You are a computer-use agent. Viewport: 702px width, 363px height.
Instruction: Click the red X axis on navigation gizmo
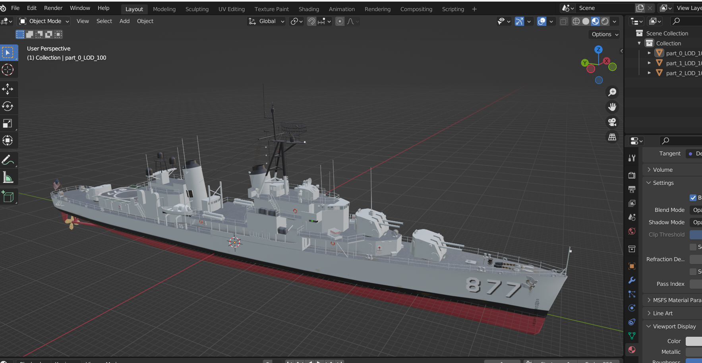click(x=606, y=61)
